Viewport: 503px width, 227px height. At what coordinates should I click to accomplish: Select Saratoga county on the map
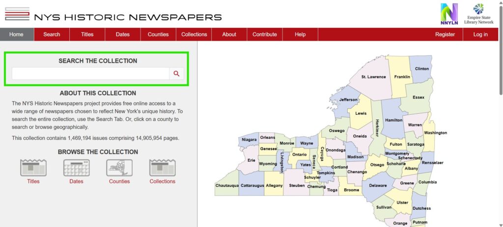[415, 144]
